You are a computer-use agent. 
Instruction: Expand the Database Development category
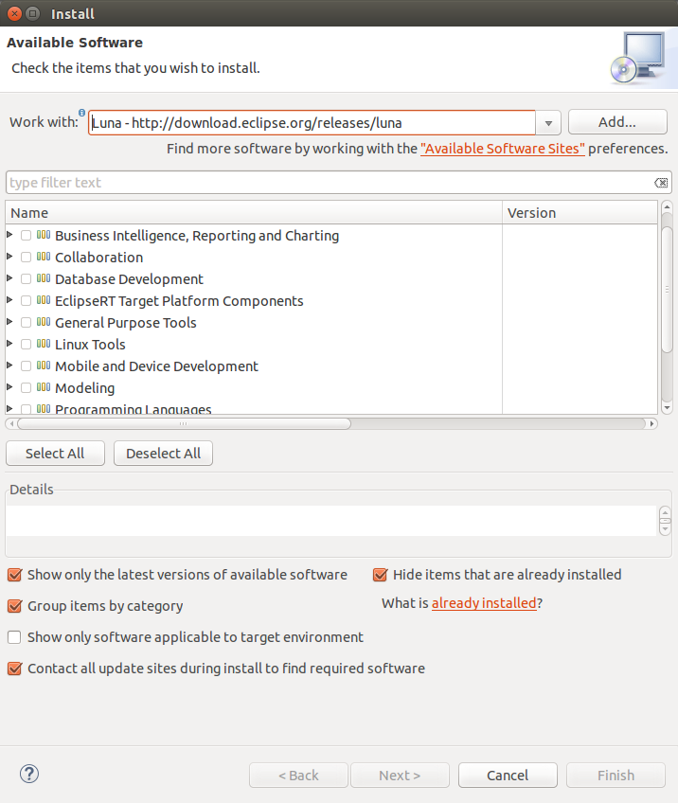pos(9,278)
